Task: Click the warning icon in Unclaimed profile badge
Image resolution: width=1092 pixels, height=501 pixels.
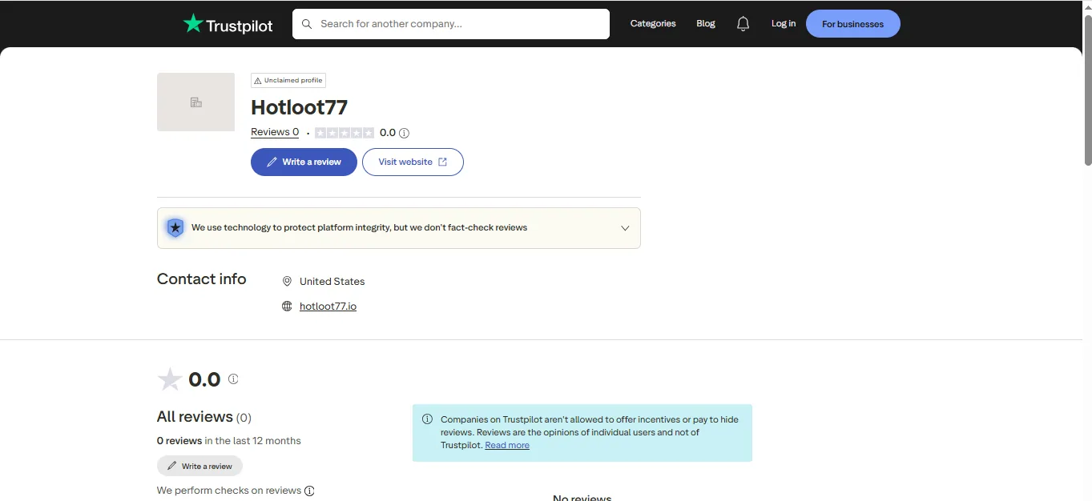Action: (x=258, y=81)
